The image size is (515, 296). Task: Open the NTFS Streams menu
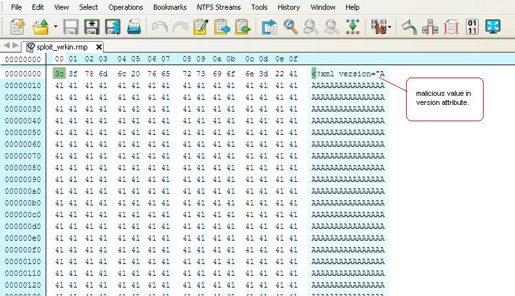point(219,7)
